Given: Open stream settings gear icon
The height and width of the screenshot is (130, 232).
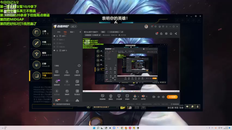Looking at the screenshot, I should tap(163, 97).
